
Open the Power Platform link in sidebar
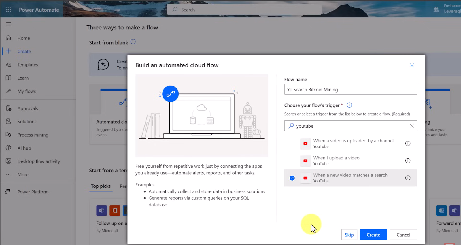(x=33, y=192)
